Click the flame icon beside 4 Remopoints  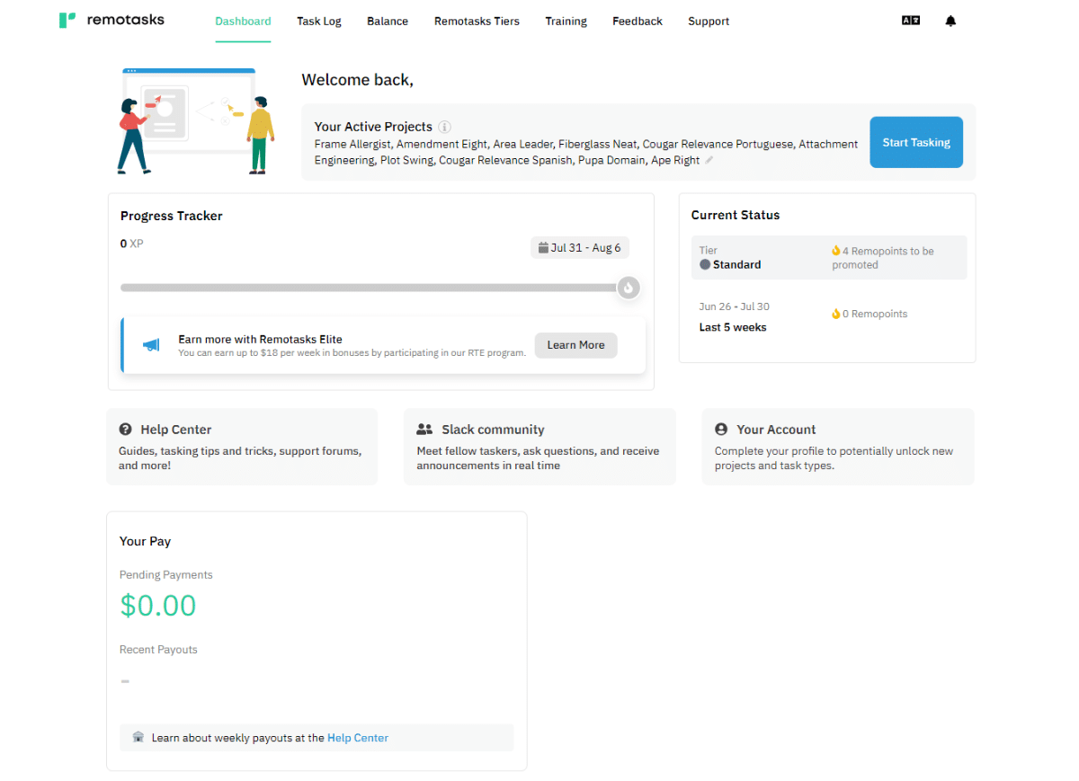tap(835, 251)
